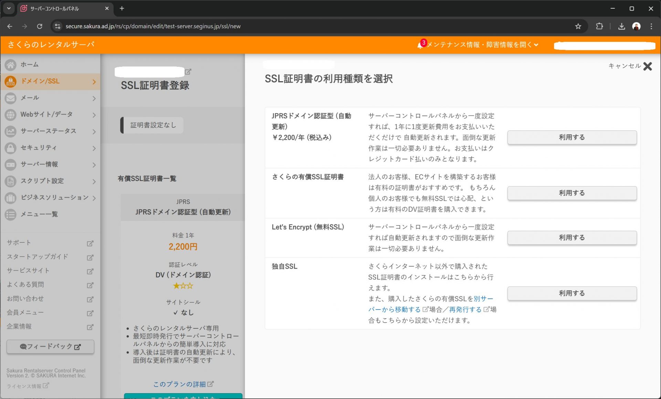Viewport: 661px width, 399px height.
Task: Click 利用する for Let's Encrypt
Action: [571, 238]
